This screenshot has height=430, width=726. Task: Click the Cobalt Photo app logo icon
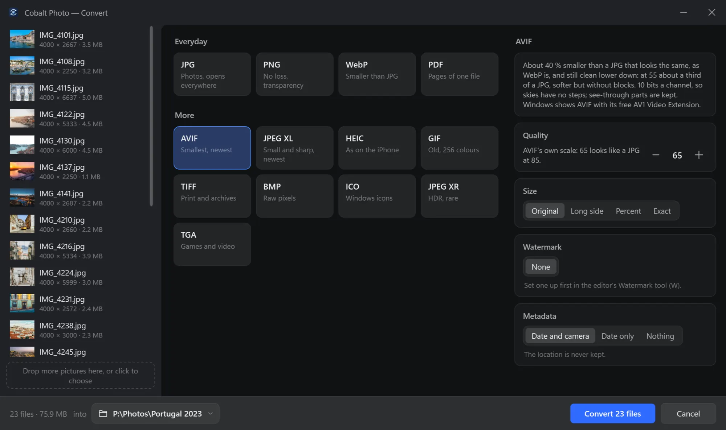(13, 13)
